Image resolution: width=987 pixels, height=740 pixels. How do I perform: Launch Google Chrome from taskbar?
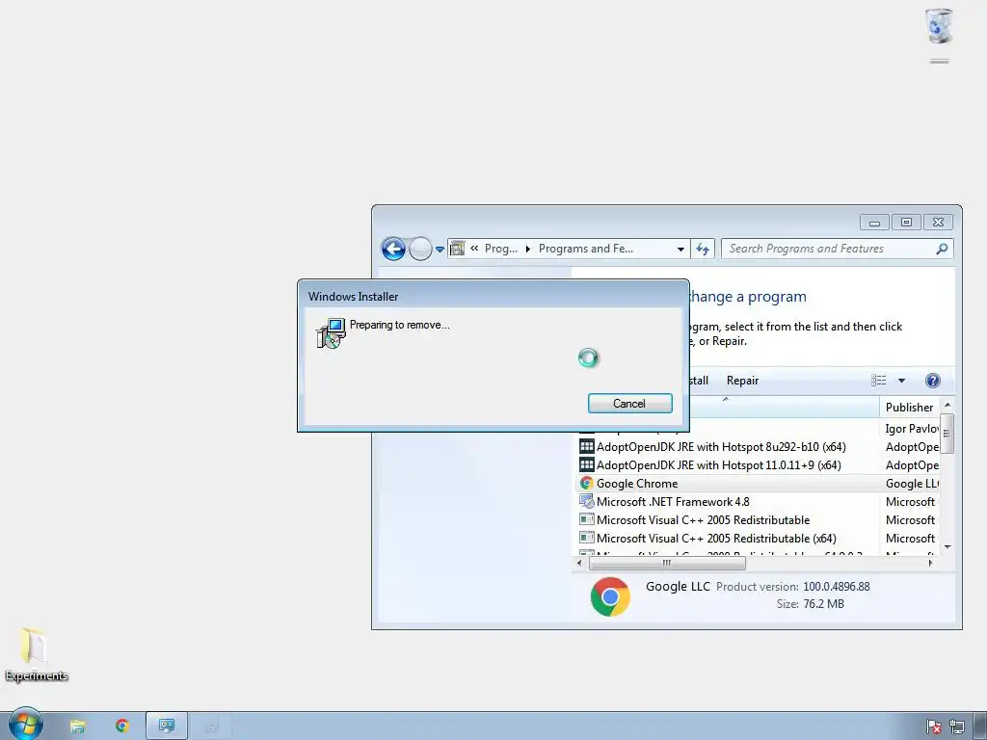122,726
